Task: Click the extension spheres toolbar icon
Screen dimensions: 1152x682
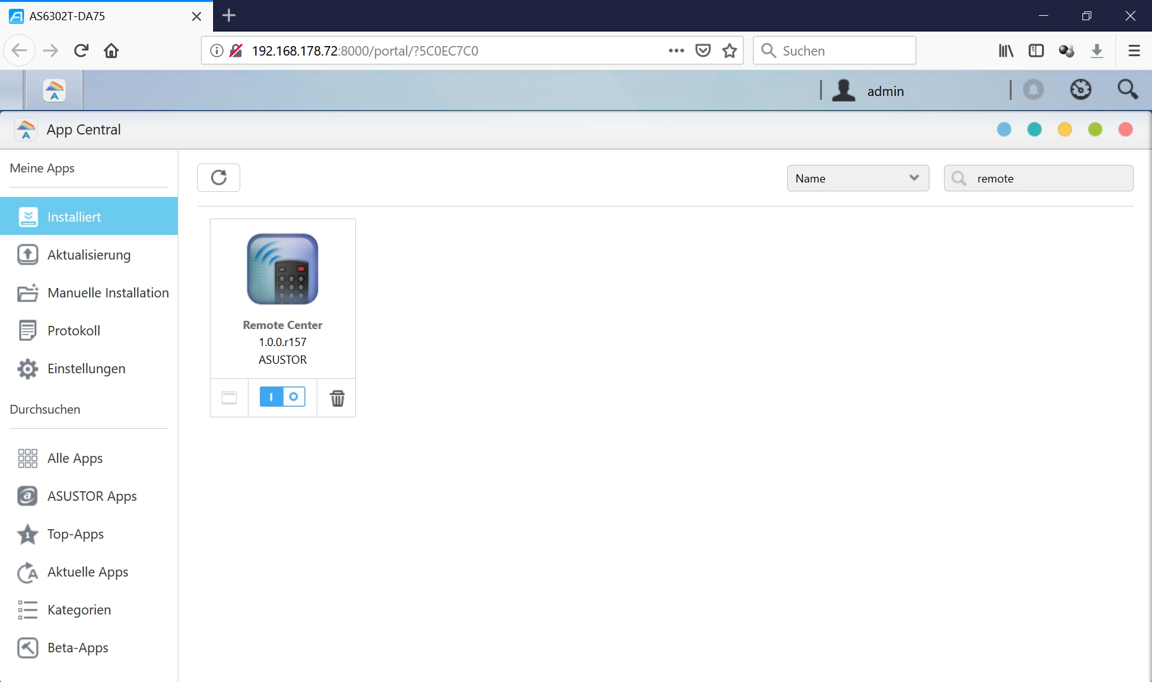Action: pos(1067,51)
